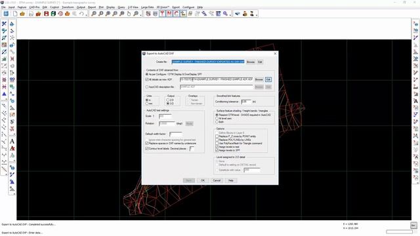Viewport: 420px width, 236px height.
Task: Click the undo arrow icon in toolbar
Action: (81, 14)
